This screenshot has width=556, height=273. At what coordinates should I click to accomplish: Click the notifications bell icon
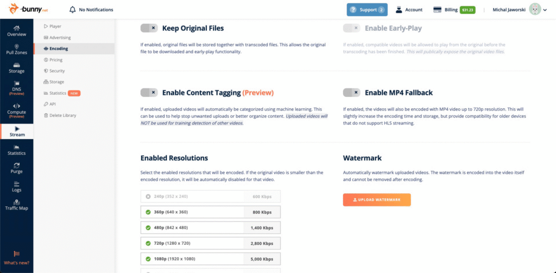(73, 10)
